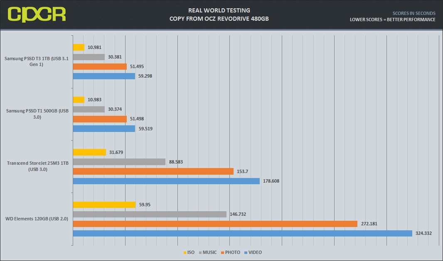Image resolution: width=443 pixels, height=261 pixels.
Task: Click the blue 178.608 VIDEO bar
Action: coord(166,181)
